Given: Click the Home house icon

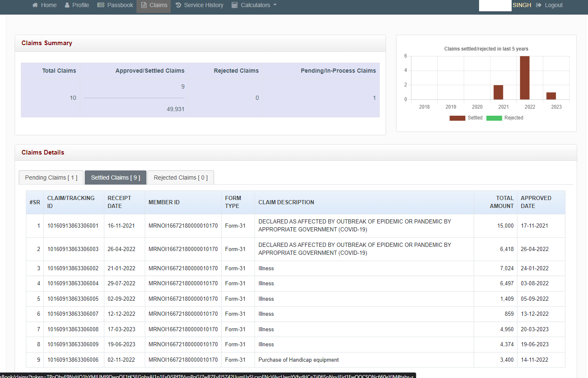Looking at the screenshot, I should click(x=35, y=5).
